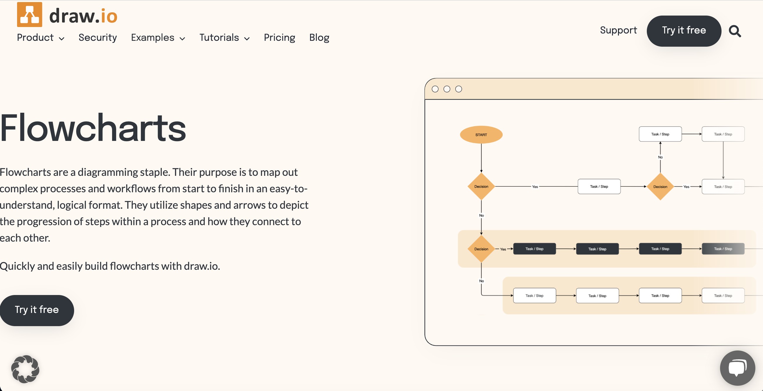The height and width of the screenshot is (391, 763).
Task: Open the chat support widget
Action: coord(737,368)
